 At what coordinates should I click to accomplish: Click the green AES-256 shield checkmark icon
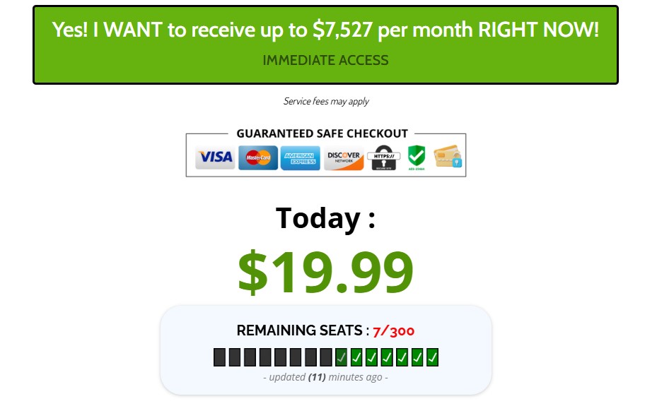pos(417,158)
